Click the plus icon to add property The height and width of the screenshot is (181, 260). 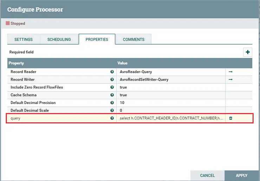coord(248,52)
